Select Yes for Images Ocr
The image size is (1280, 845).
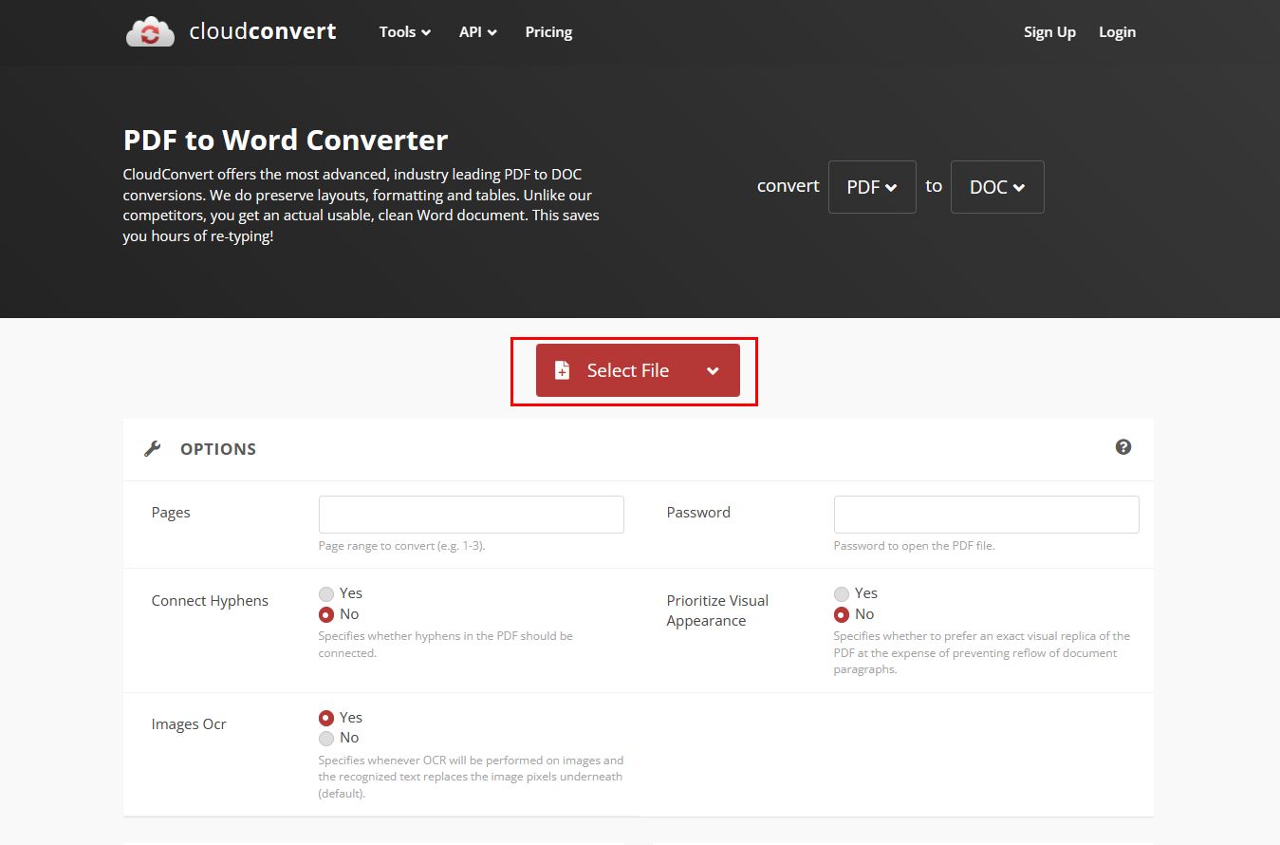(326, 718)
